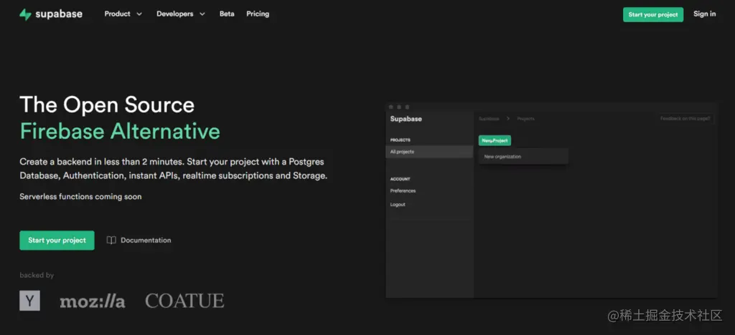The image size is (735, 335).
Task: Click the dashboard preview thumbnail
Action: [551, 200]
